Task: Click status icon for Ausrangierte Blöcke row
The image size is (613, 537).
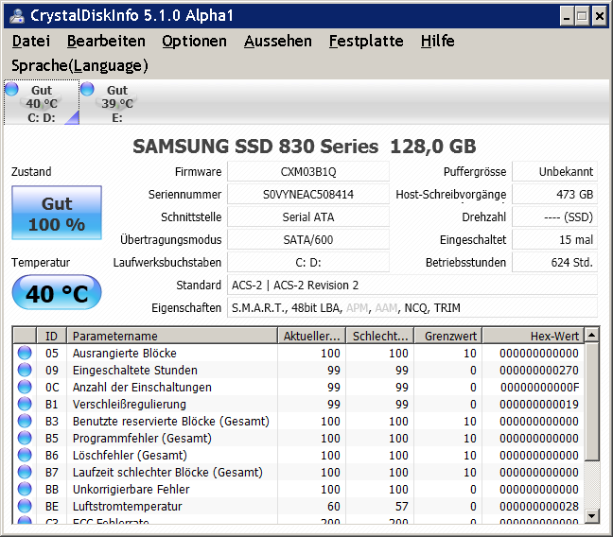Action: coord(25,353)
